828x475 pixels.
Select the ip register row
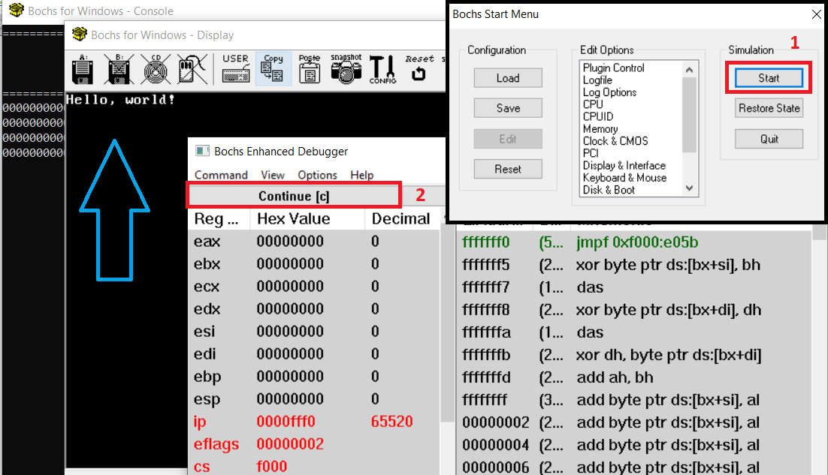(314, 422)
